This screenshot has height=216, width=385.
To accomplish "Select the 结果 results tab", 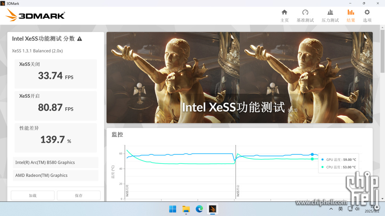I will pos(350,16).
